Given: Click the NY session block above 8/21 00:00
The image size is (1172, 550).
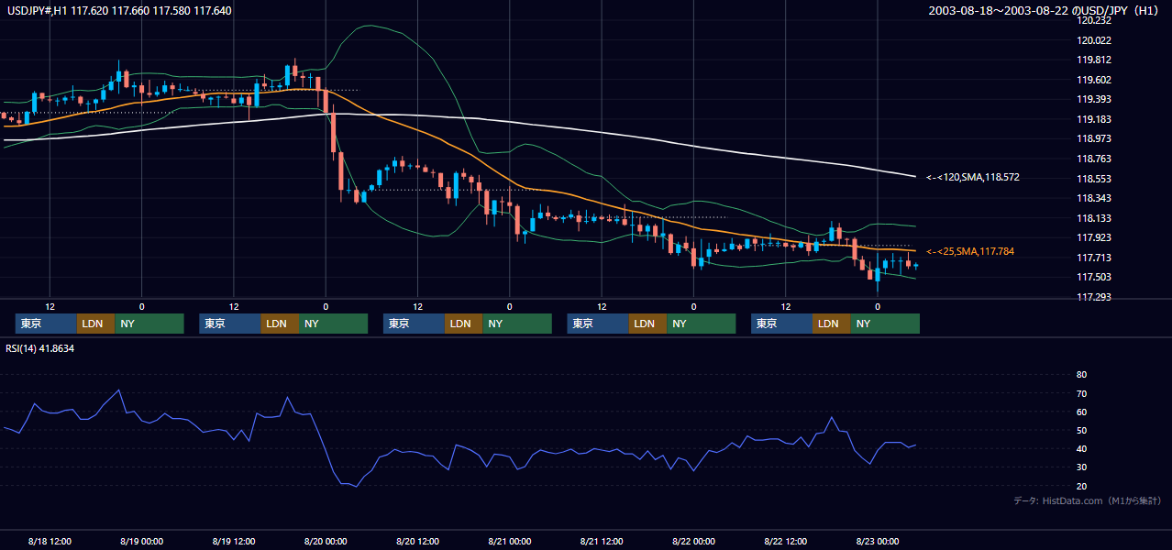Looking at the screenshot, I should pyautogui.click(x=517, y=324).
